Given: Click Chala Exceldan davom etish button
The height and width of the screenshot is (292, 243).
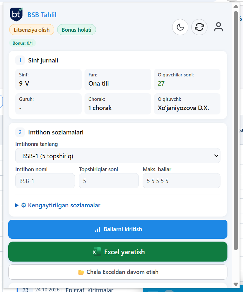Looking at the screenshot, I should pyautogui.click(x=118, y=272).
